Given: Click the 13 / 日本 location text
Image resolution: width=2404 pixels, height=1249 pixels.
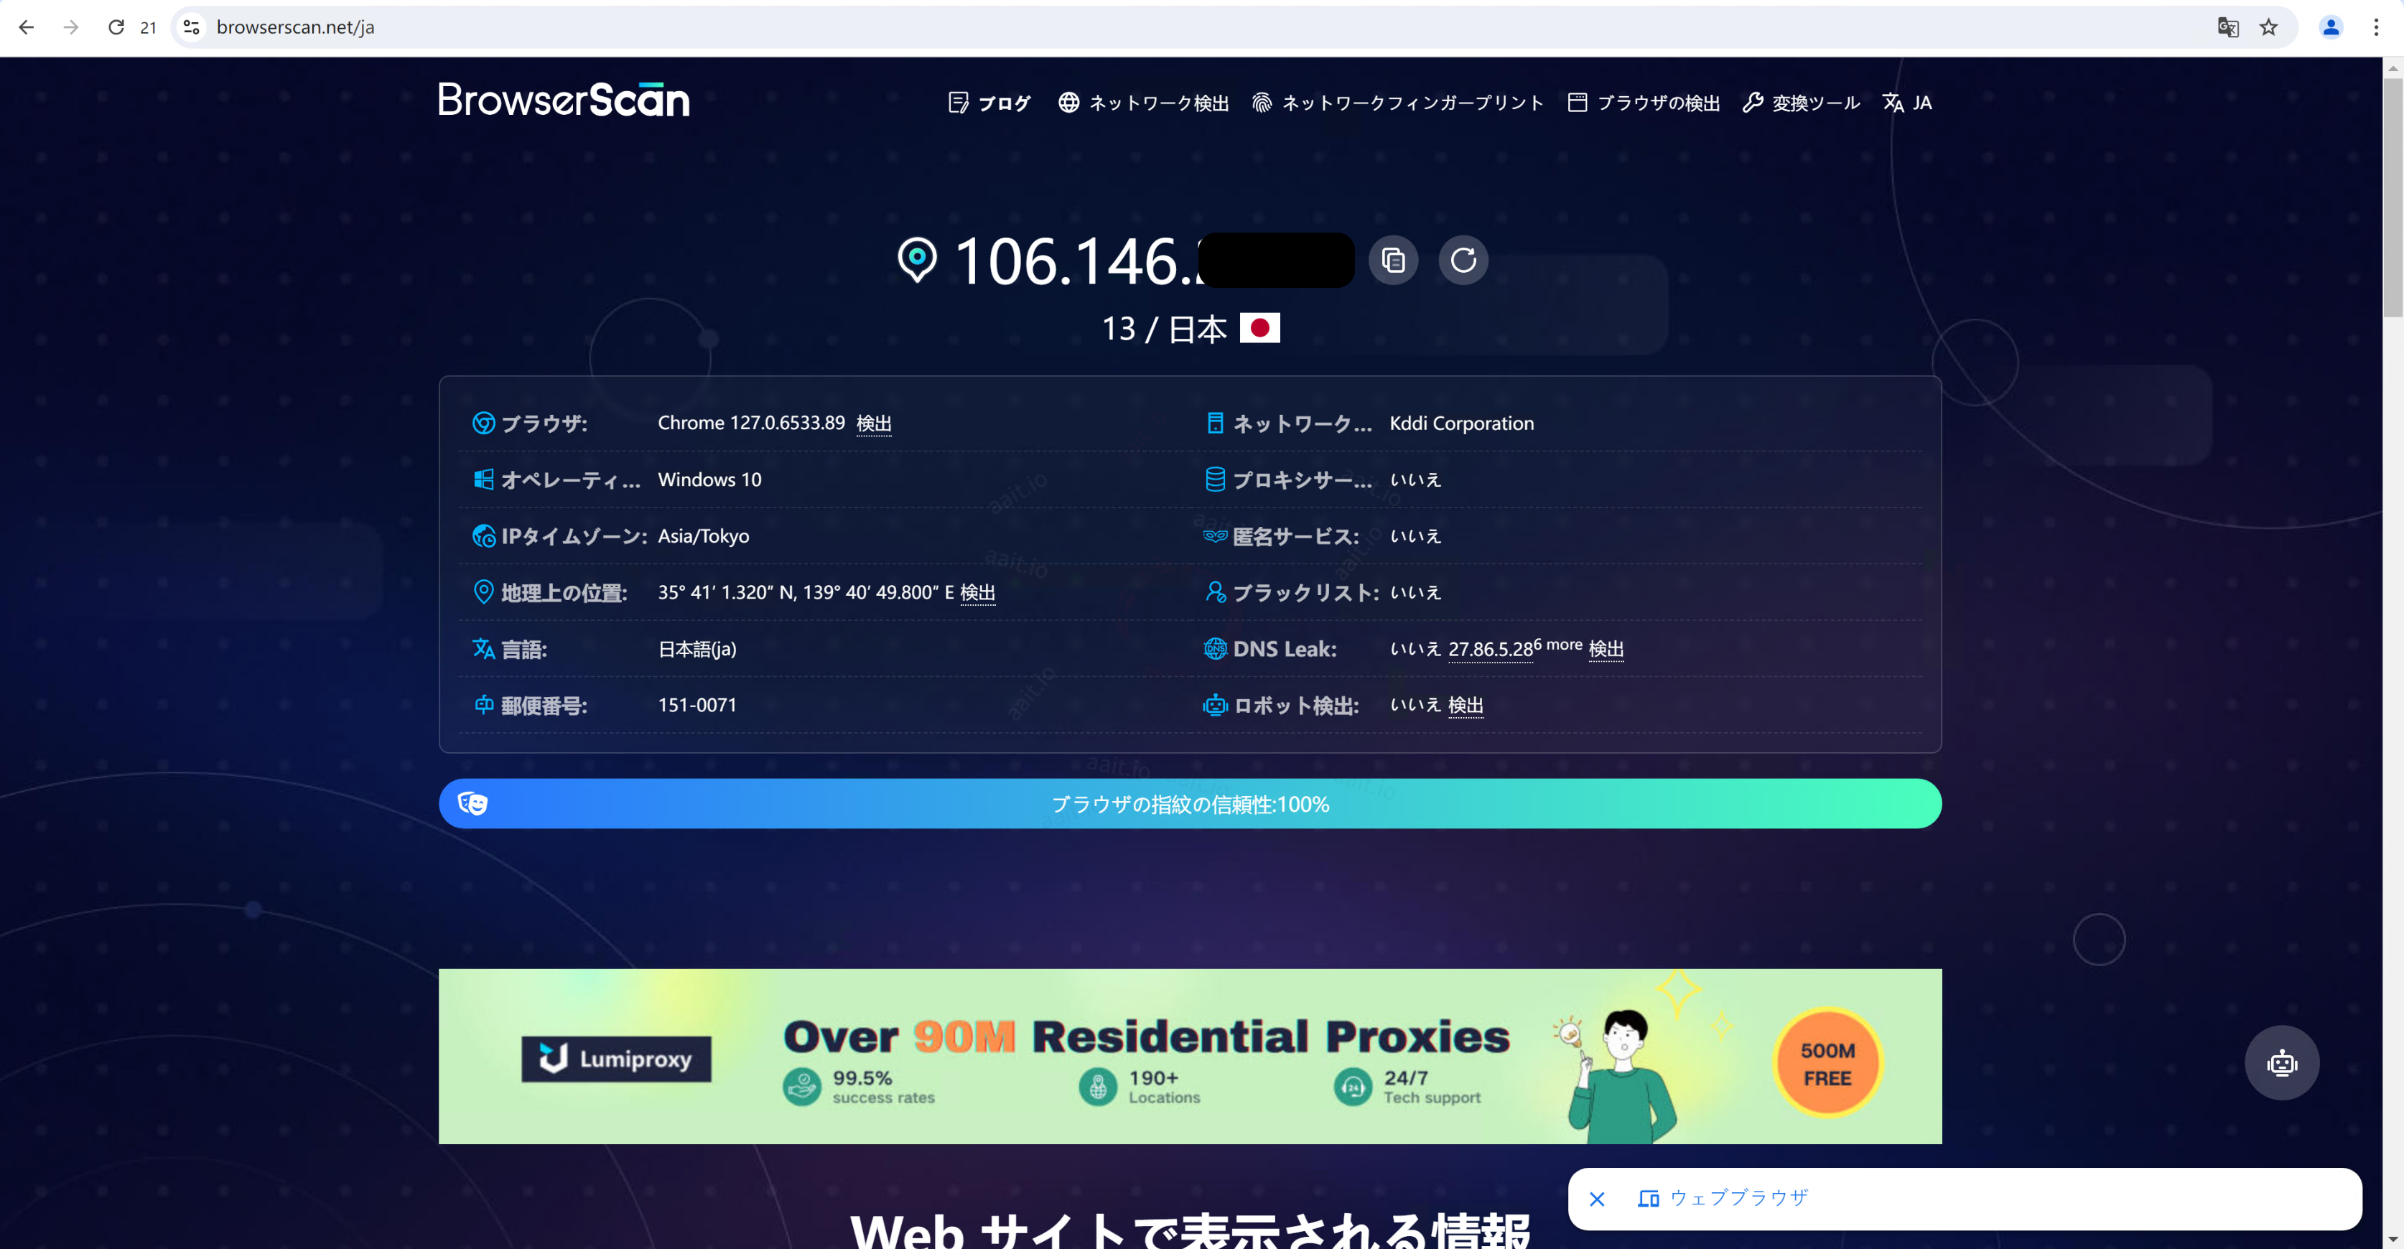Looking at the screenshot, I should click(x=1164, y=328).
